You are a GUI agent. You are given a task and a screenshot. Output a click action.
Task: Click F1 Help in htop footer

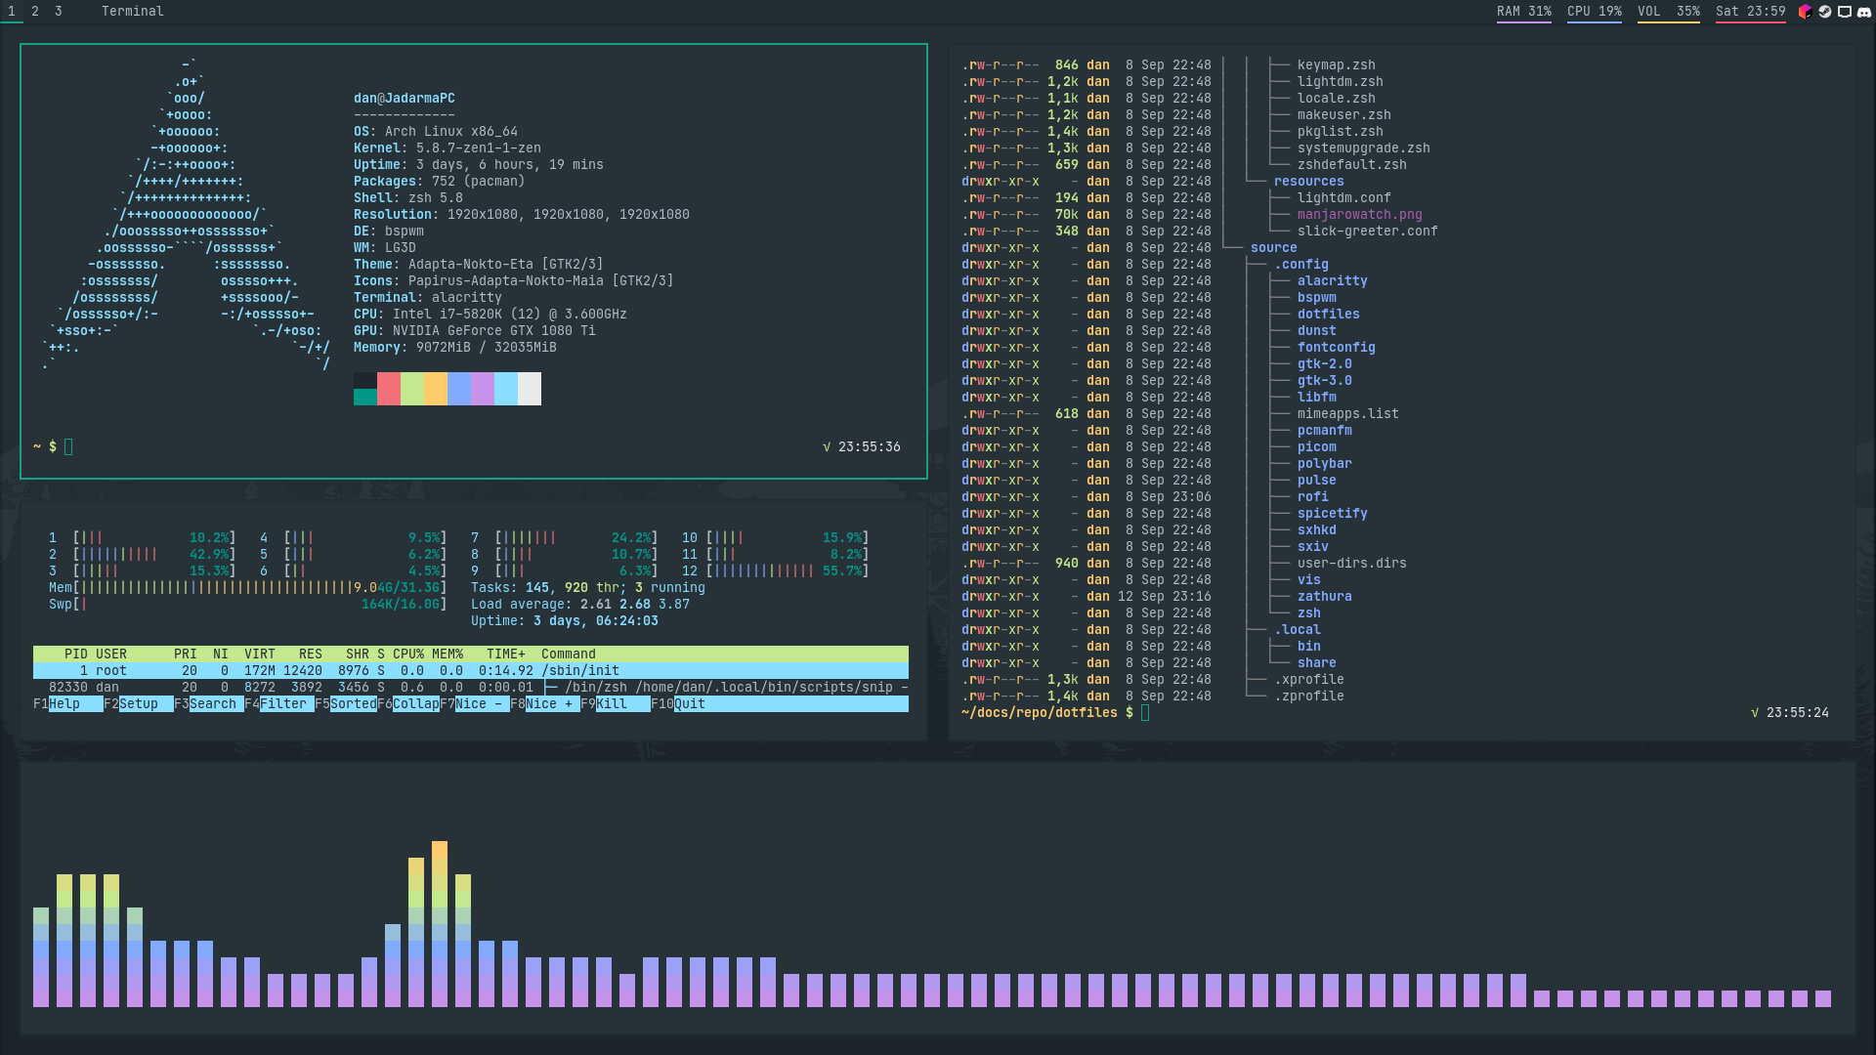click(x=68, y=704)
